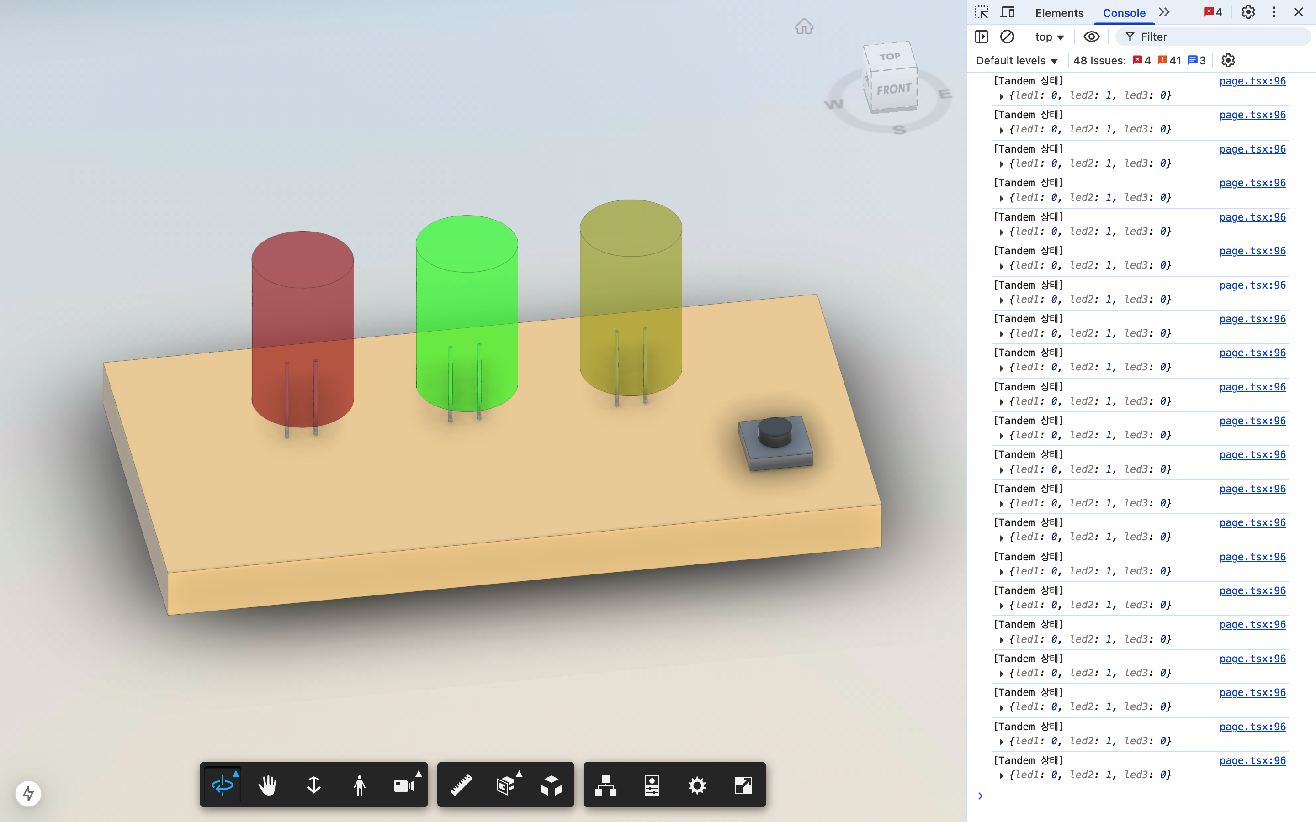This screenshot has width=1316, height=822.
Task: Open the Properties panel
Action: pyautogui.click(x=652, y=785)
